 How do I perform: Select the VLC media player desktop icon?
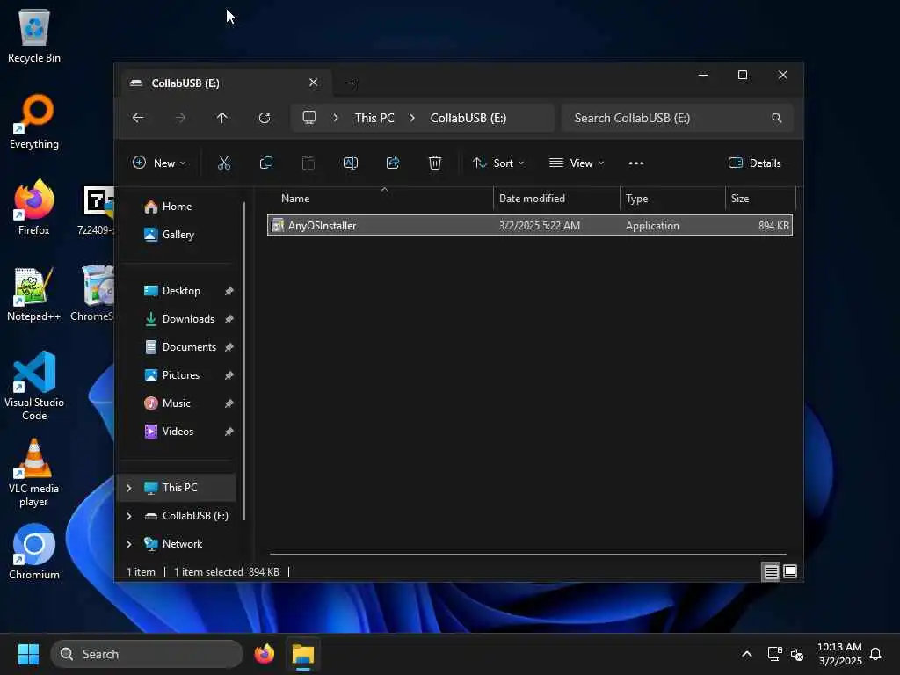34,472
